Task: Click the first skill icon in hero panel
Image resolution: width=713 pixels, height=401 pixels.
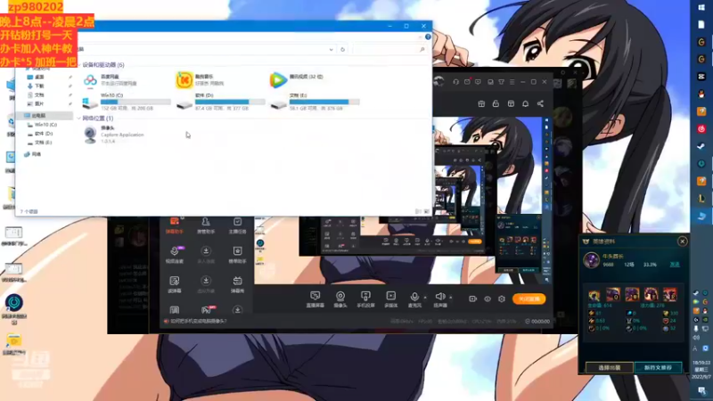Action: click(594, 295)
